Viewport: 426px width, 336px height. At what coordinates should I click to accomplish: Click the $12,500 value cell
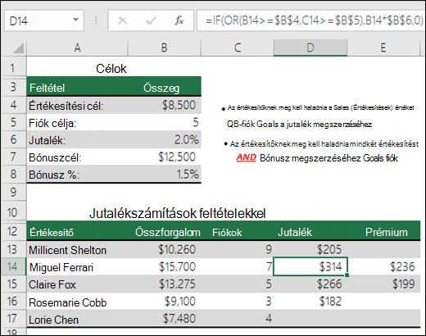click(x=165, y=157)
